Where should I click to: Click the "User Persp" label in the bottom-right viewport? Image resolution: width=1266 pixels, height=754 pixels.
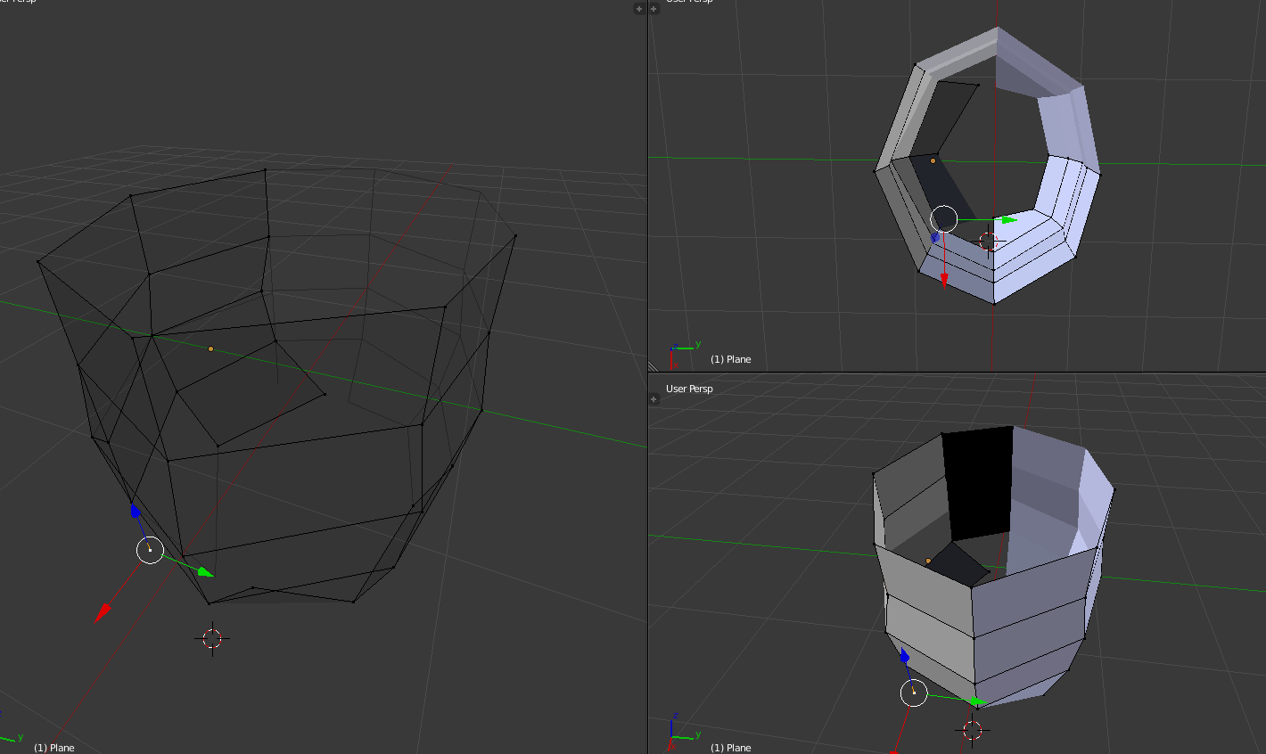(x=689, y=389)
